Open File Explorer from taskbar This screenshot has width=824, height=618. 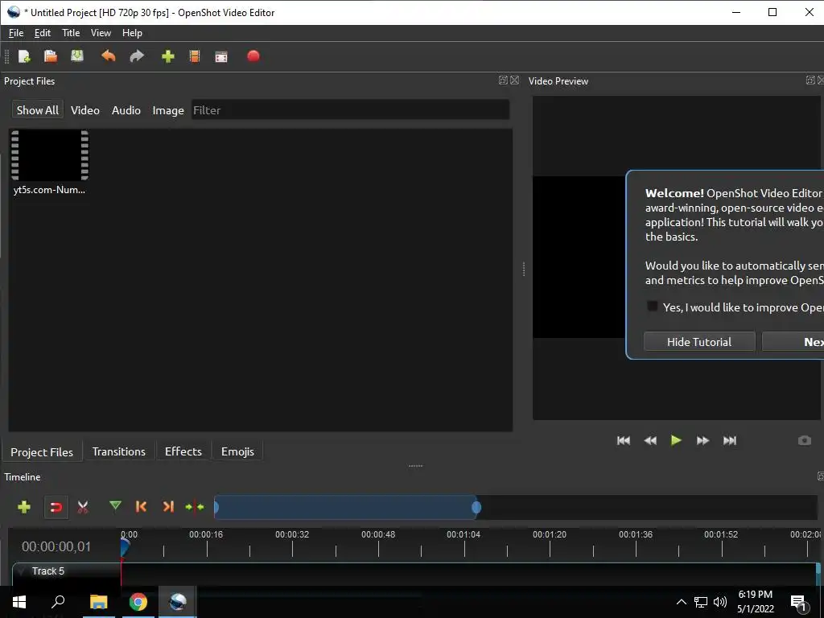[x=98, y=602]
